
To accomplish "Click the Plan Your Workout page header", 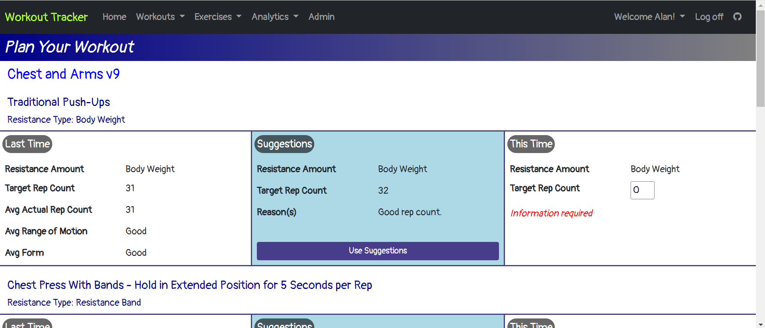I will tap(70, 47).
